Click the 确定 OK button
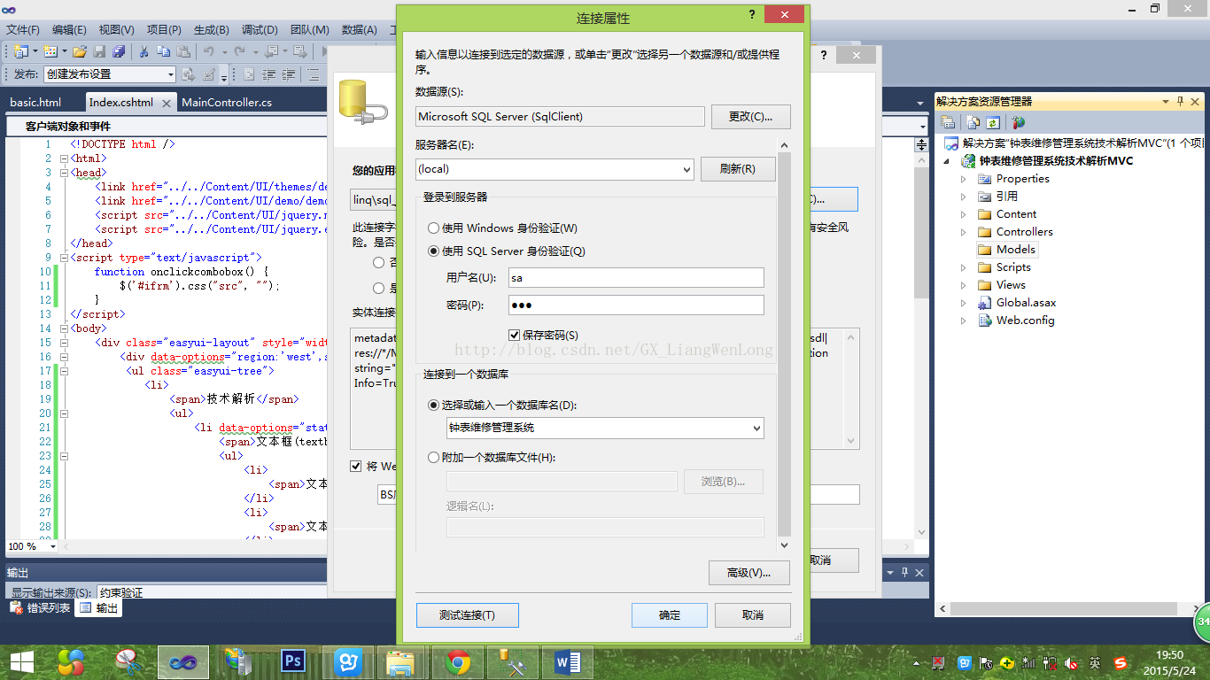 (670, 615)
